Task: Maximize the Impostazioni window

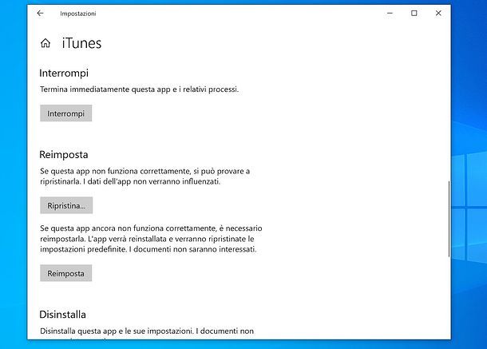Action: pyautogui.click(x=414, y=13)
